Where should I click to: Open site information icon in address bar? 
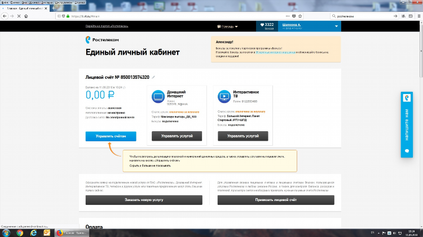59,16
